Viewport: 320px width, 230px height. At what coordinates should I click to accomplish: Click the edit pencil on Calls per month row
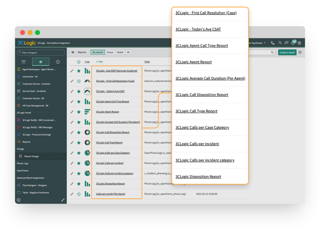coord(72,194)
